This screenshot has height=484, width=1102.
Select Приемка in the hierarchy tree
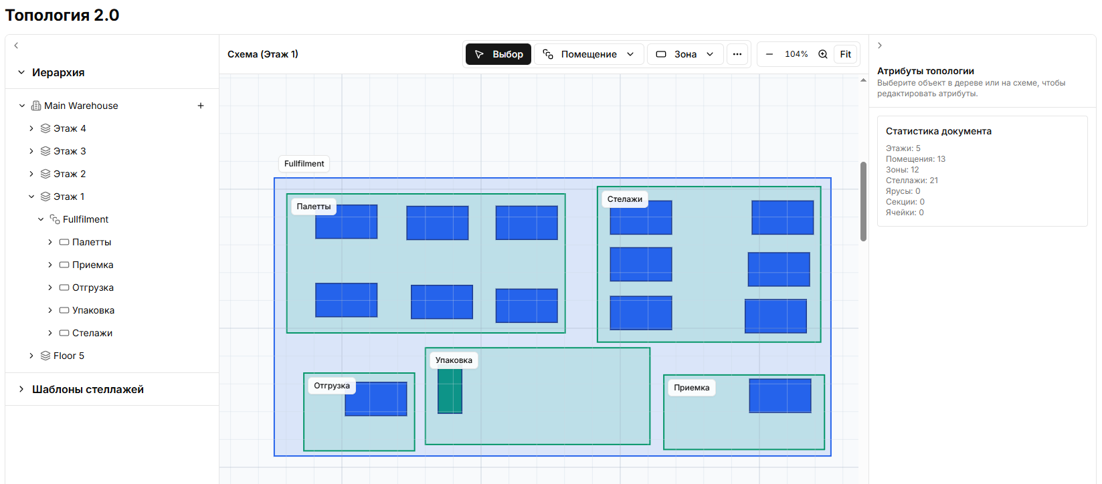point(92,265)
